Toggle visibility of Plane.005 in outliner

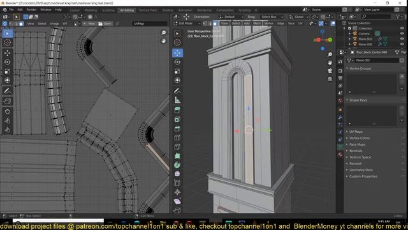pos(402,39)
